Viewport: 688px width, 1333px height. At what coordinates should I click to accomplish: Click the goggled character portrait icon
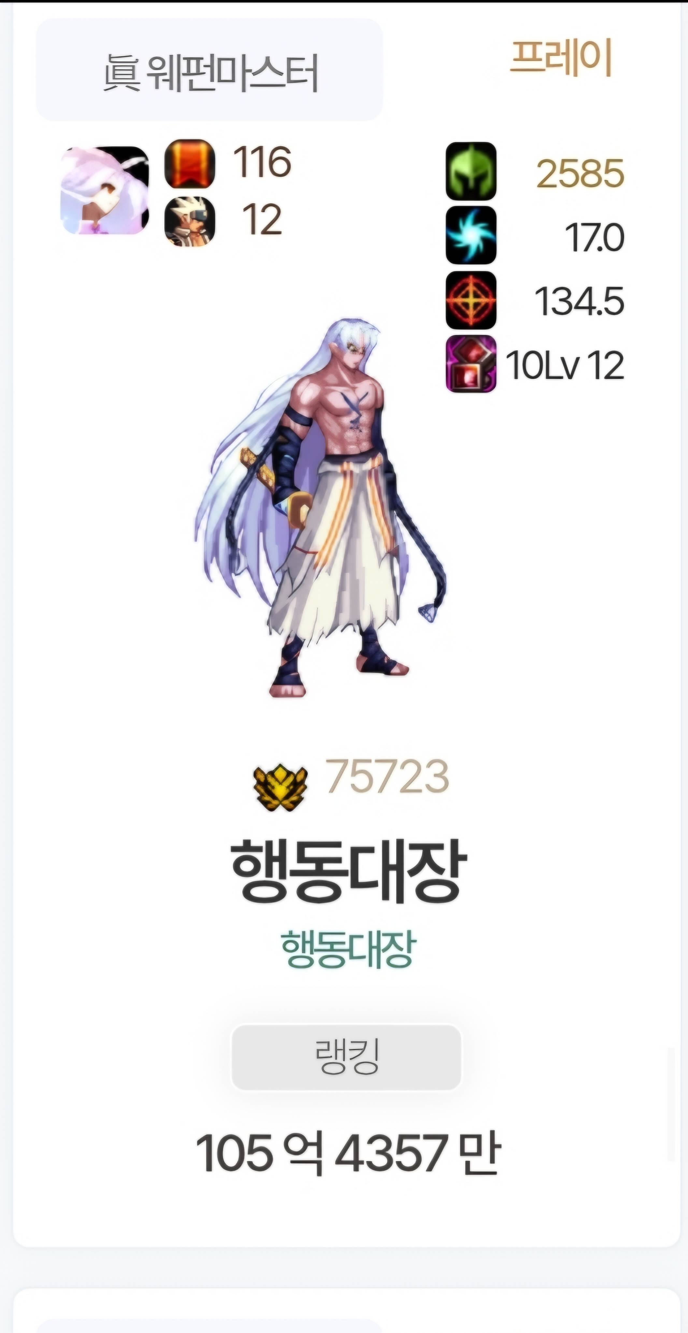189,221
